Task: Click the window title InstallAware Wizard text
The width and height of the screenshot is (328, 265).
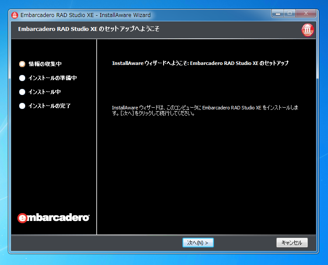Action: [x=125, y=15]
